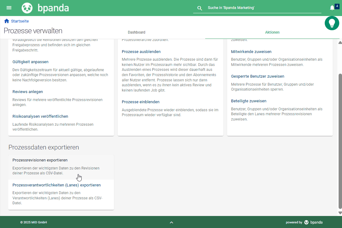Open notifications bell with badge 4
The height and width of the screenshot is (228, 342).
(332, 8)
